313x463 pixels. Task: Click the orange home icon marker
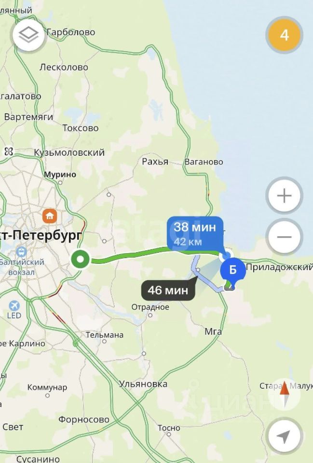[x=50, y=216]
